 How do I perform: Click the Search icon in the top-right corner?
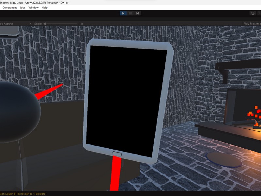tap(260, 13)
